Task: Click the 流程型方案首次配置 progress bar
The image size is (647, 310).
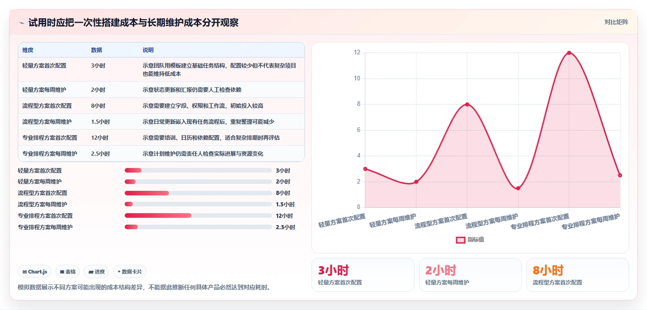Action: click(x=198, y=193)
